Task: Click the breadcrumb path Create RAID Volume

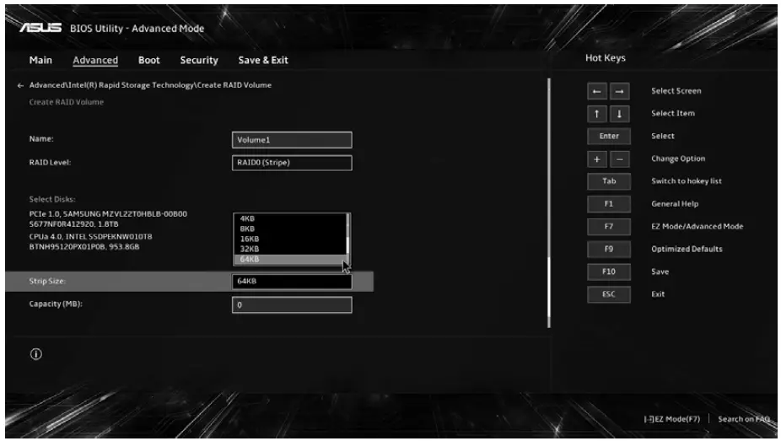Action: [x=150, y=85]
